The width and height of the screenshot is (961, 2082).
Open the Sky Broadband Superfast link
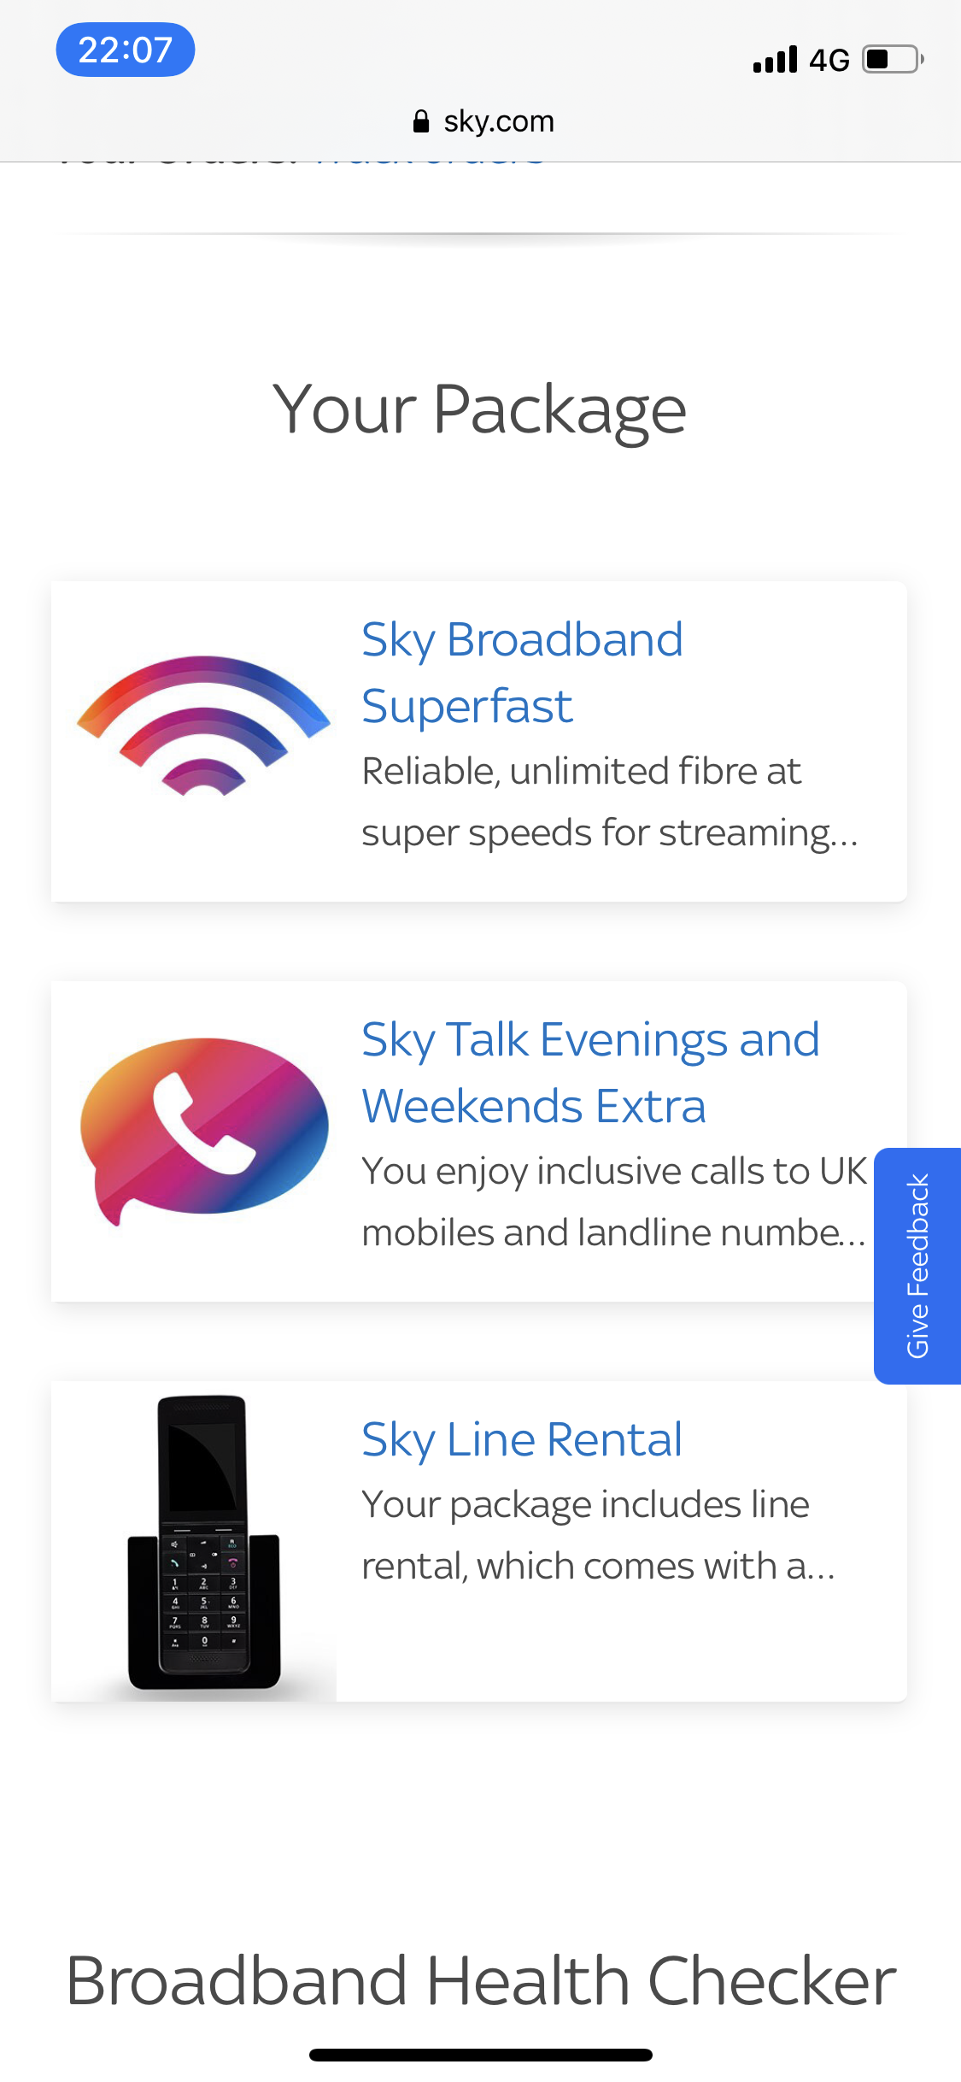tap(522, 673)
